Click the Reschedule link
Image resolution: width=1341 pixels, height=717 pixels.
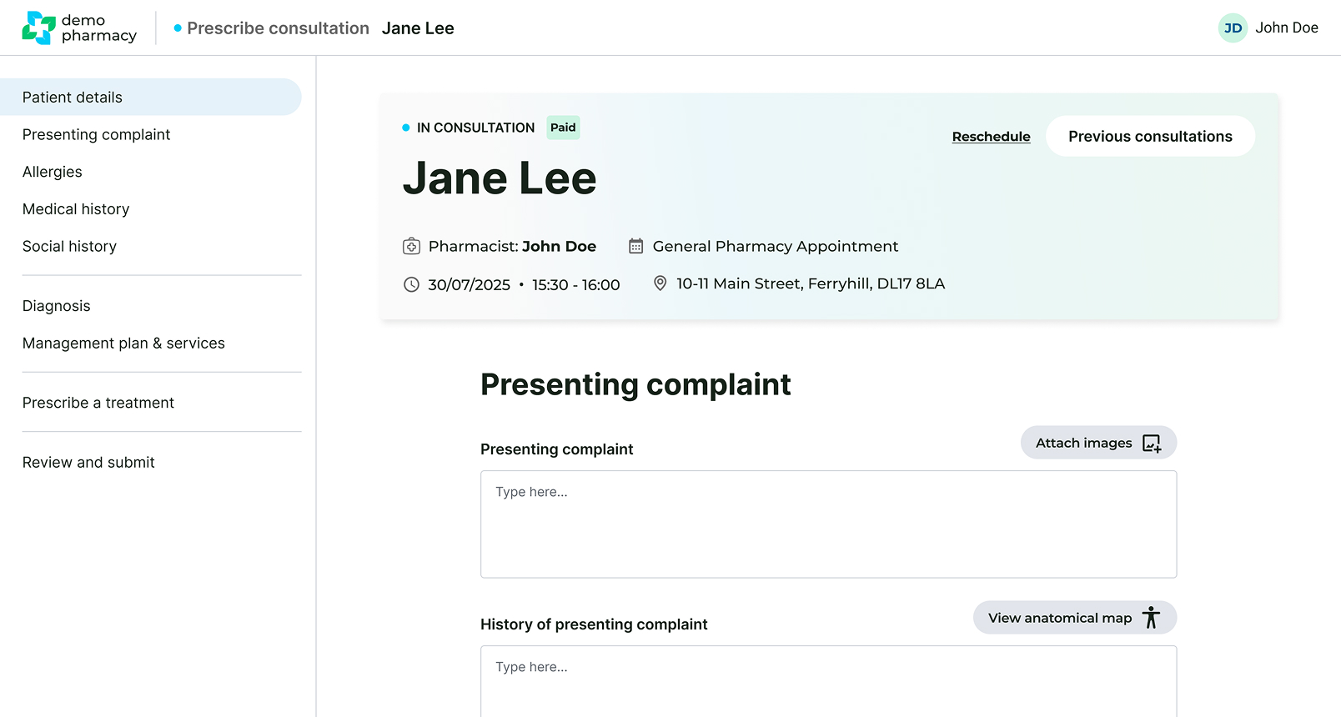[991, 137]
